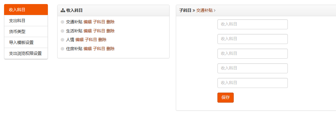The height and width of the screenshot is (116, 336).
Task: Select 货币类型 in the sidebar
Action: point(26,31)
